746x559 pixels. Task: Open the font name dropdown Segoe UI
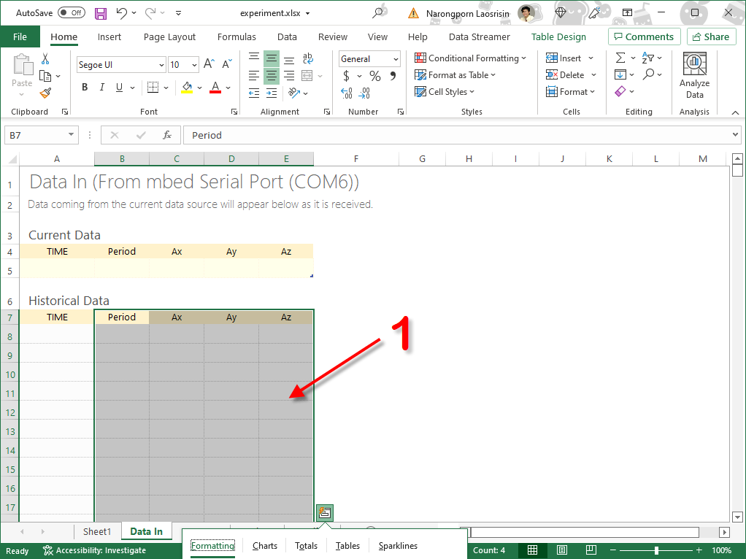click(162, 65)
